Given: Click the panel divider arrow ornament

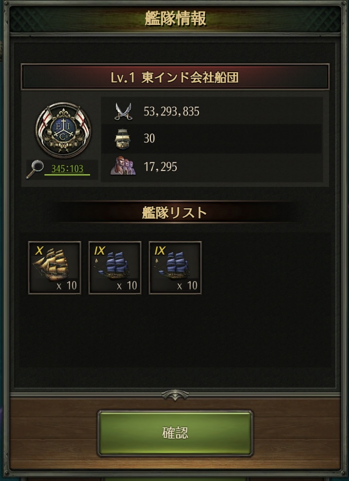Looking at the screenshot, I should coord(175,395).
